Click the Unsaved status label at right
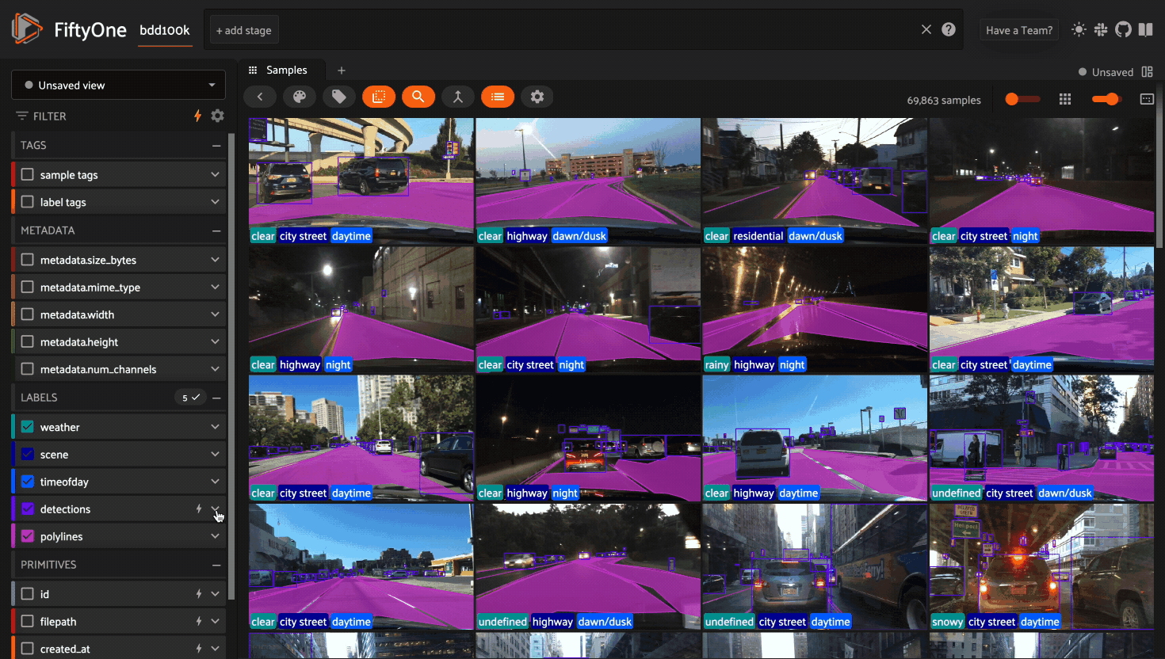The image size is (1165, 659). [1113, 72]
